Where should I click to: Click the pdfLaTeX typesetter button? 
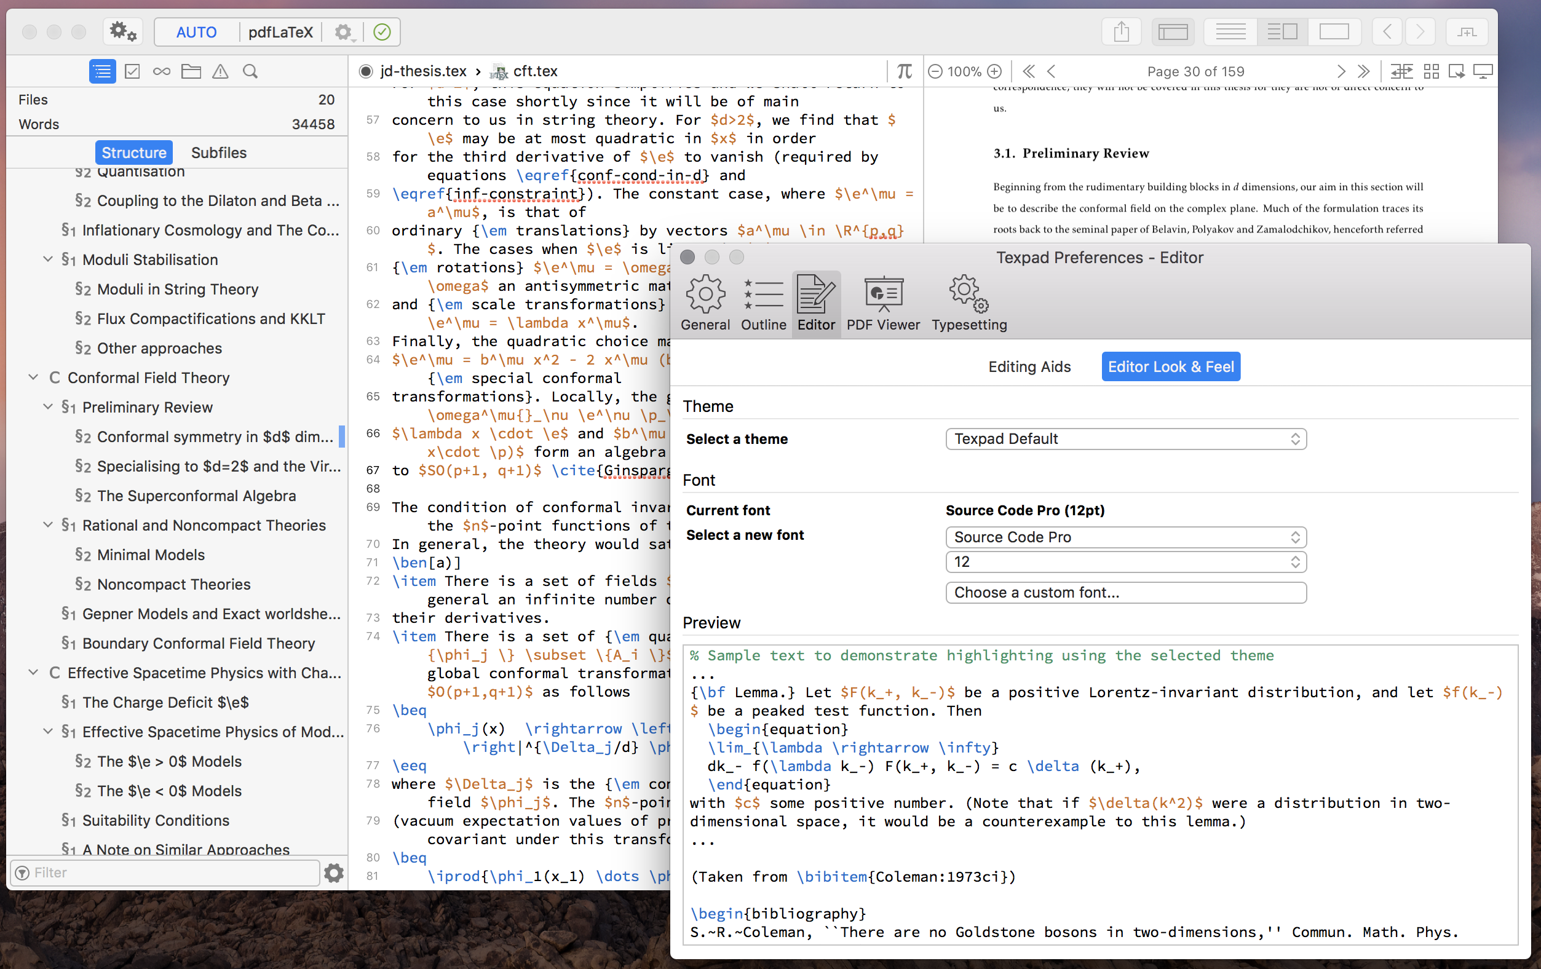(280, 32)
